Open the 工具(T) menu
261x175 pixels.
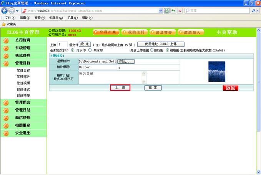pos(73,18)
